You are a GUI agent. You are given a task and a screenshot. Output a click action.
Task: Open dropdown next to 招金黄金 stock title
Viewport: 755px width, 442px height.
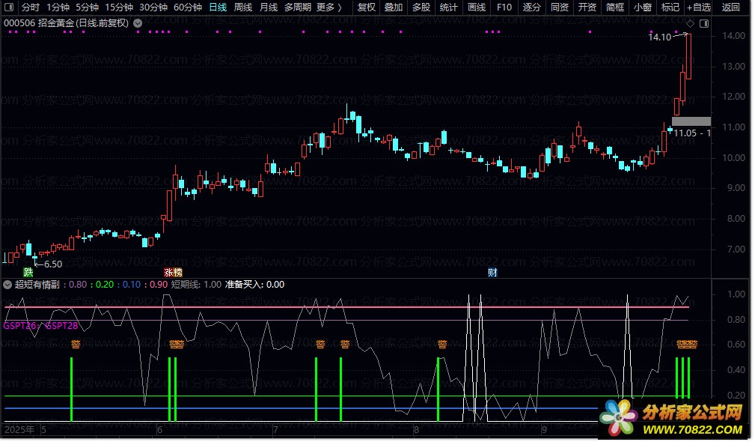click(x=138, y=23)
